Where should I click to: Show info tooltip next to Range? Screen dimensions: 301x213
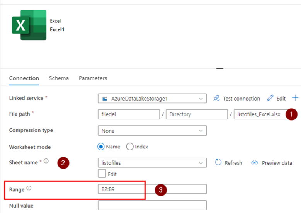tap(29, 188)
